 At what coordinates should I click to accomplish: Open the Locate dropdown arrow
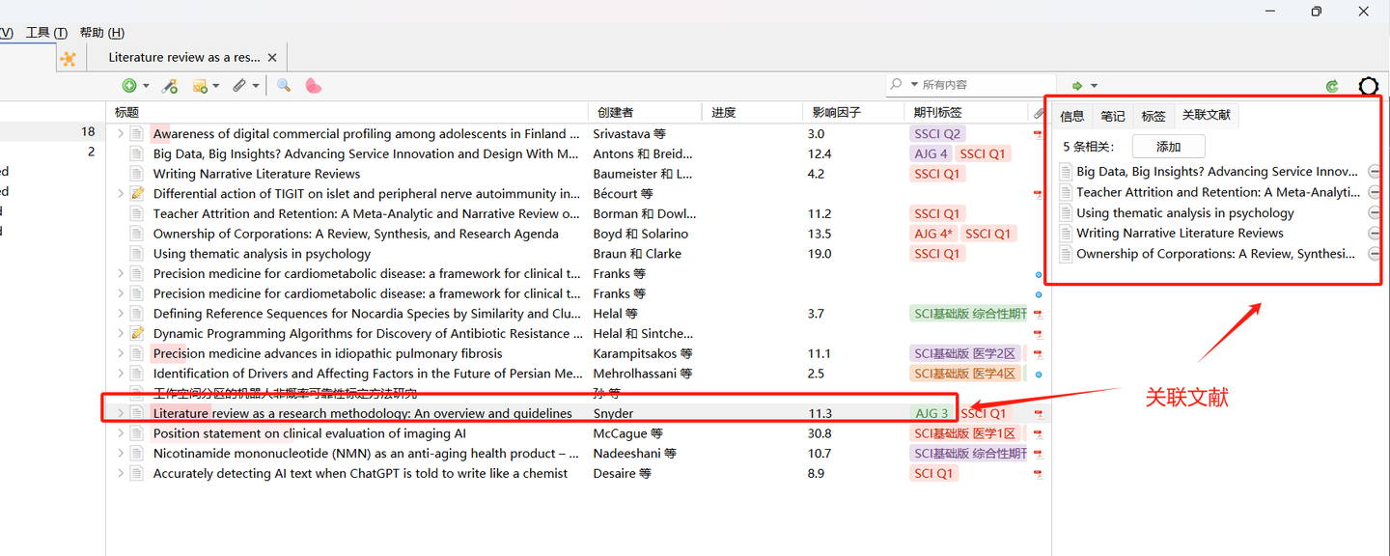click(1095, 86)
